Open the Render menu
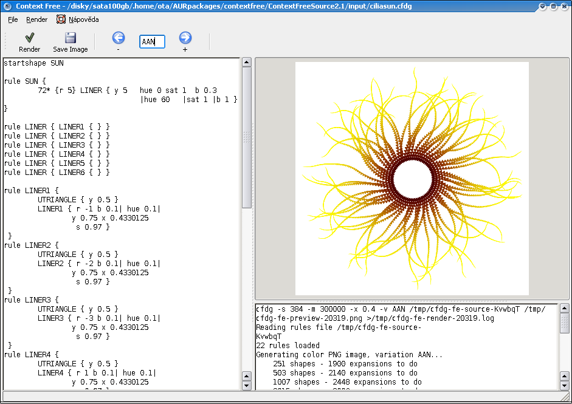 pyautogui.click(x=36, y=19)
